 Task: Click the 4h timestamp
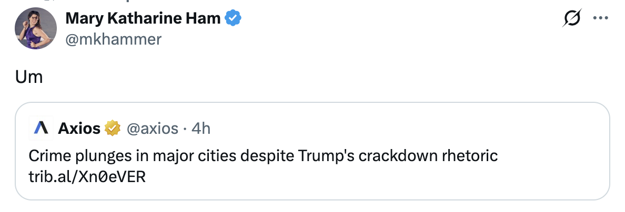(201, 128)
